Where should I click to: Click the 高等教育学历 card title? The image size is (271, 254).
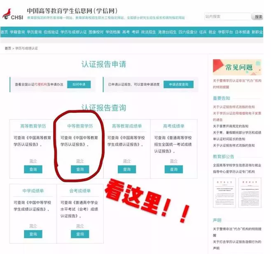(33, 126)
